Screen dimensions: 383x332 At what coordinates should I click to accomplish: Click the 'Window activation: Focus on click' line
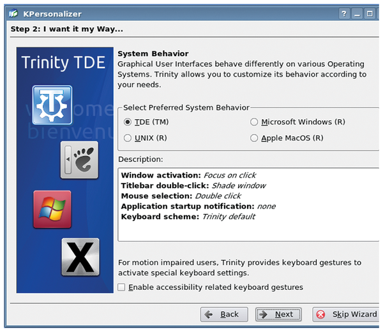188,175
